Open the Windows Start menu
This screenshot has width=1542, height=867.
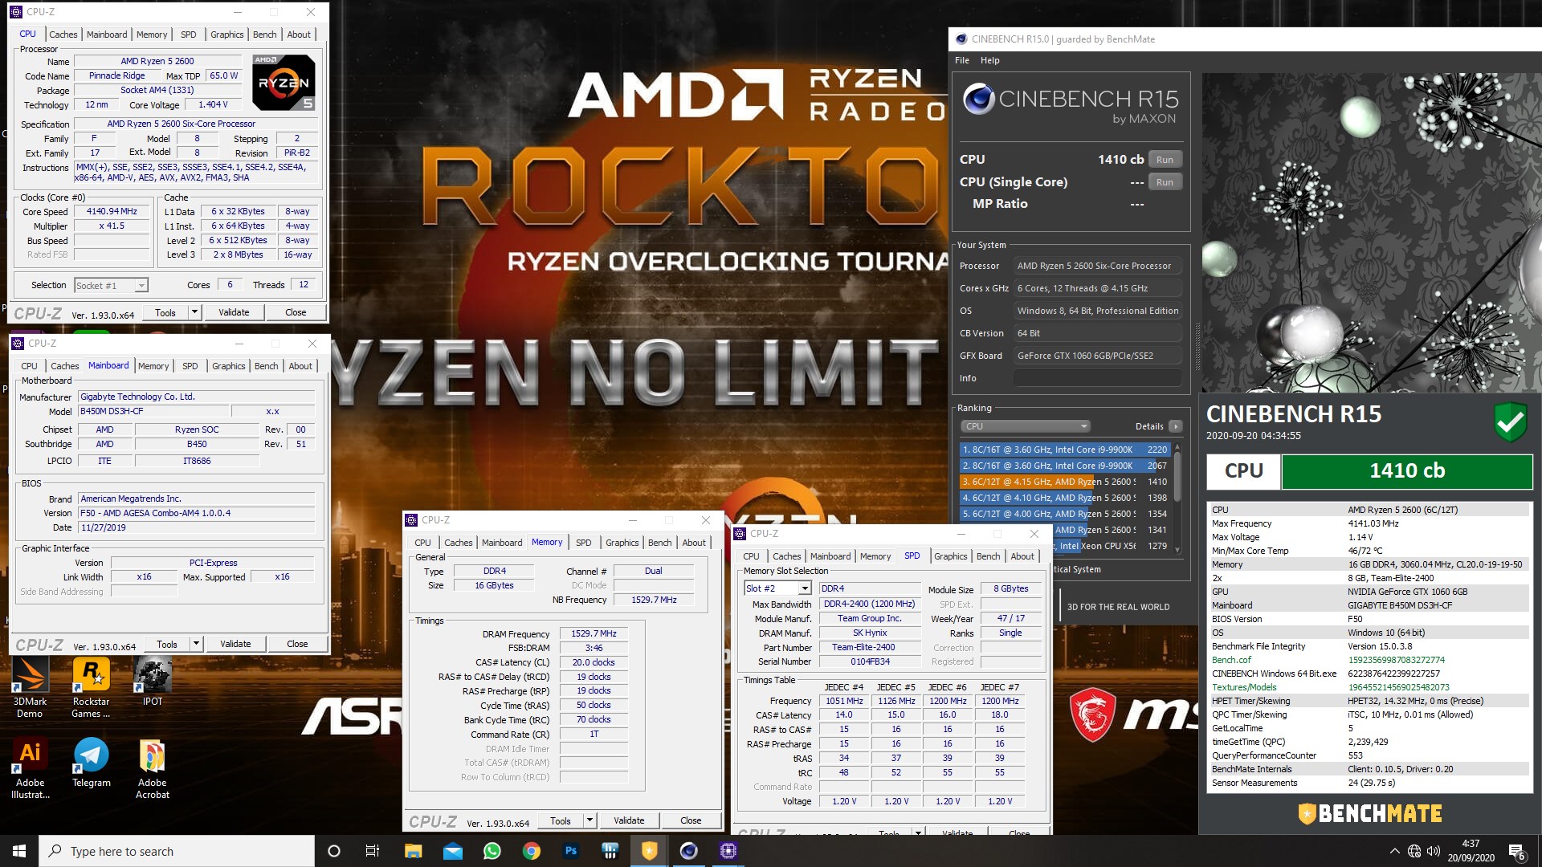[x=19, y=851]
